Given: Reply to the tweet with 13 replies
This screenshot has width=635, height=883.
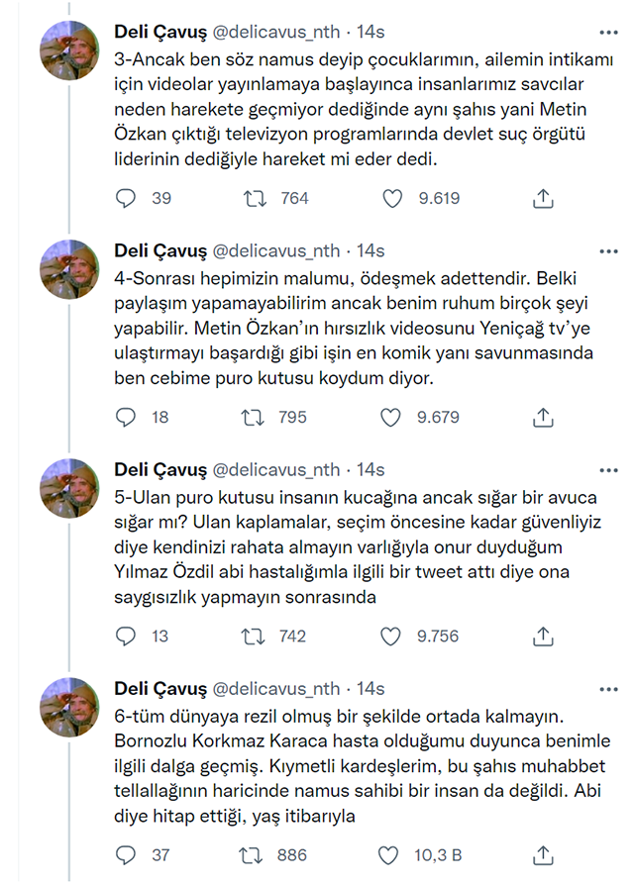Looking at the screenshot, I should (x=126, y=636).
